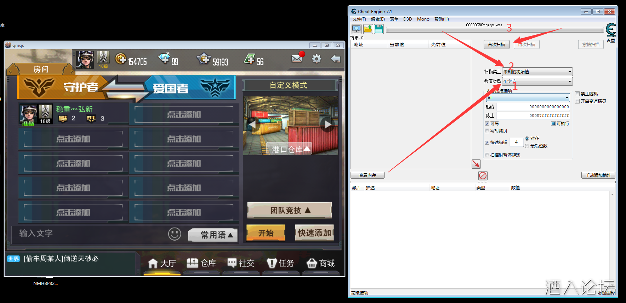Click the 停止 address input field
The width and height of the screenshot is (626, 303).
(x=533, y=116)
